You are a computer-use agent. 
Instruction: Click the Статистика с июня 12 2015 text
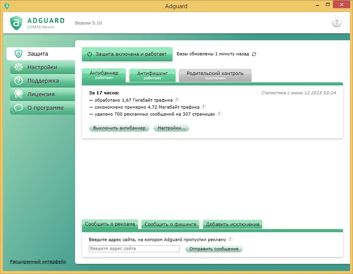point(299,93)
